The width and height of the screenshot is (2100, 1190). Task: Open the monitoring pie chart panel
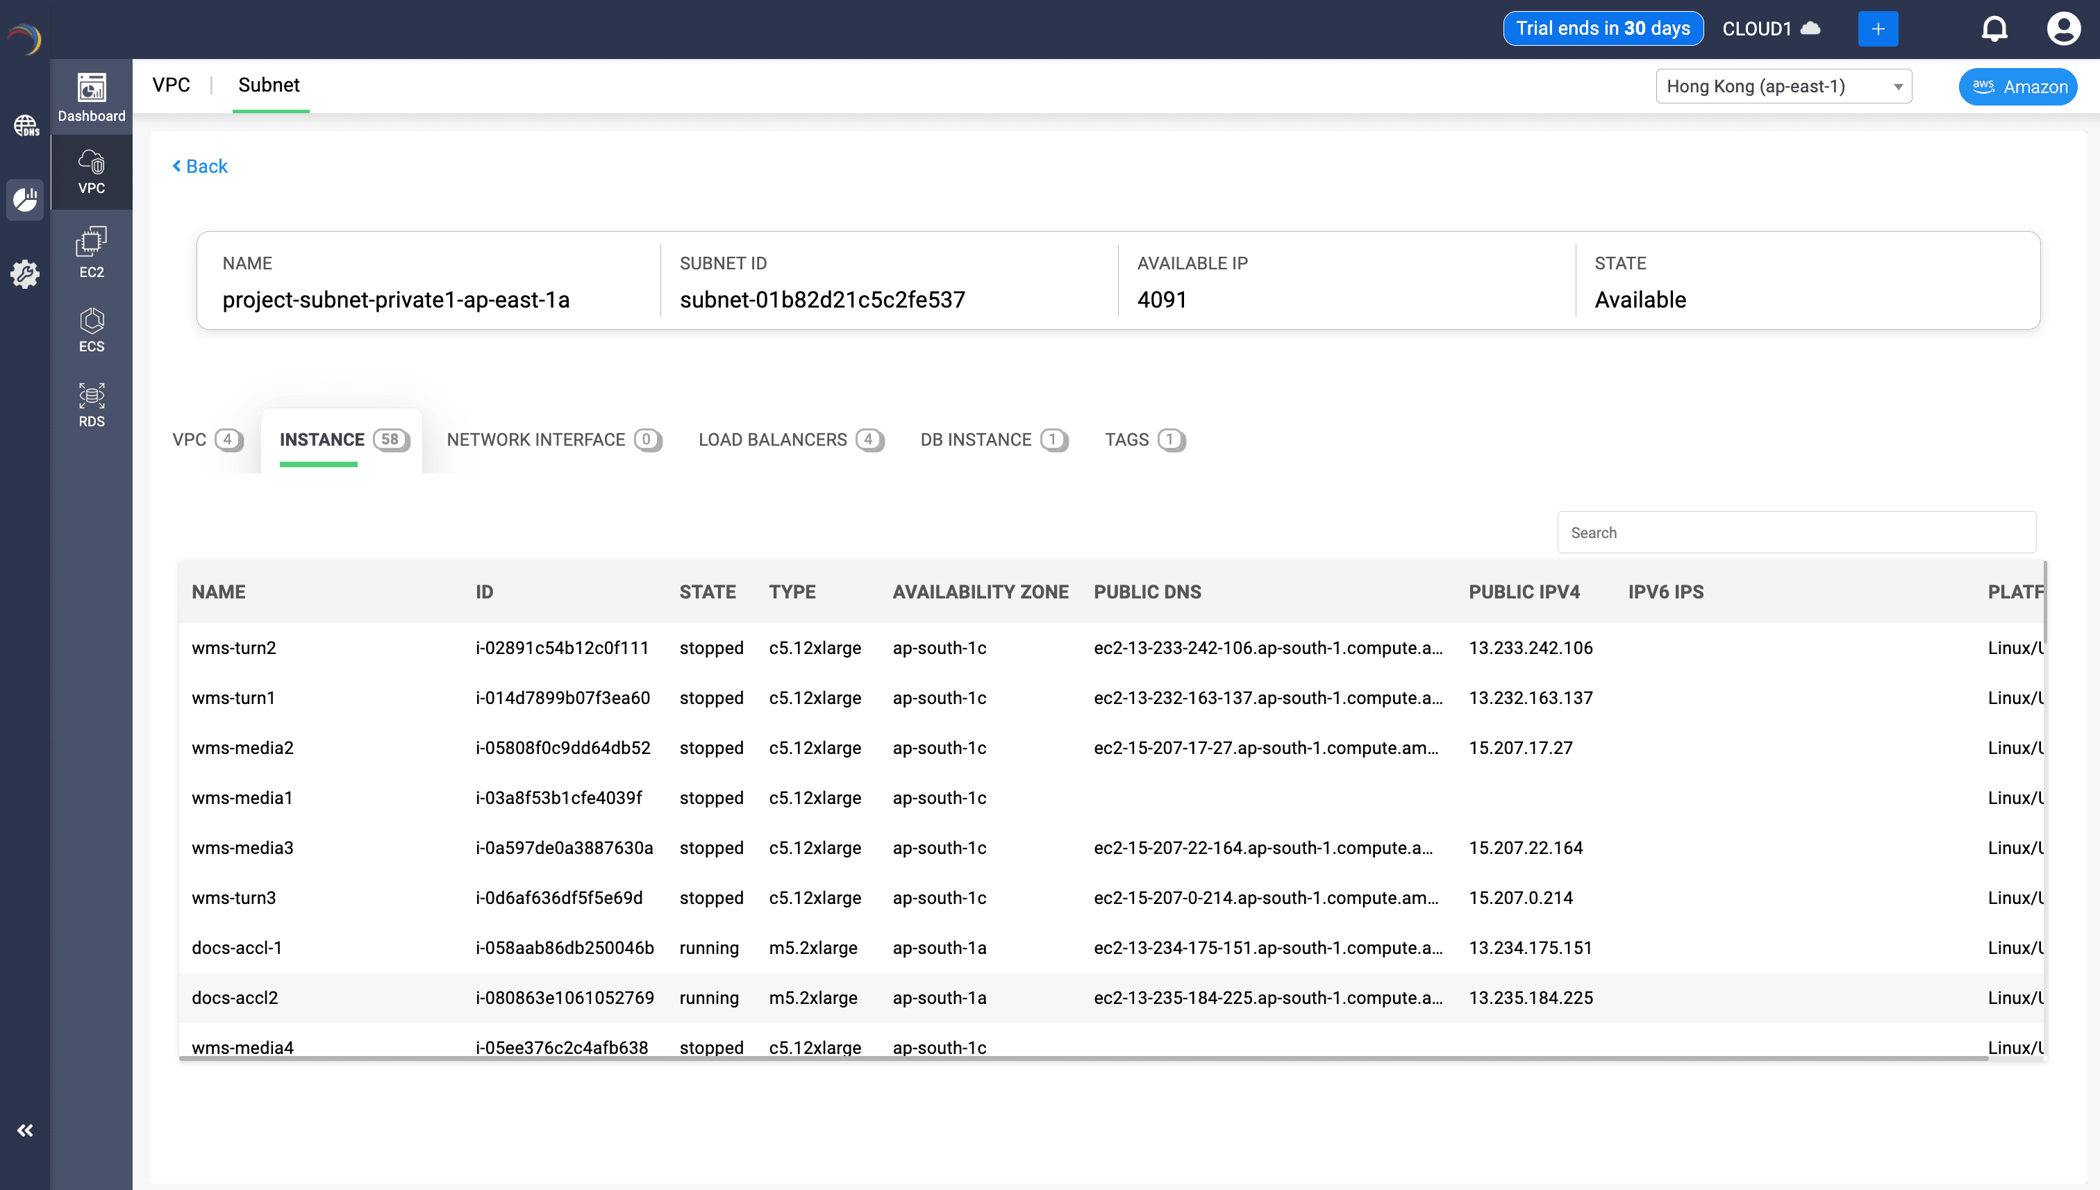24,199
